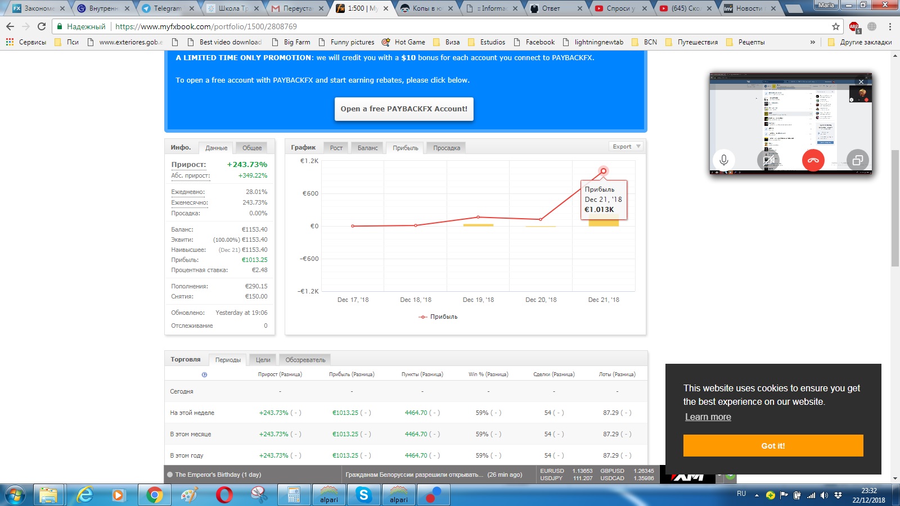Switch to the Законоmе browser tab

point(38,8)
